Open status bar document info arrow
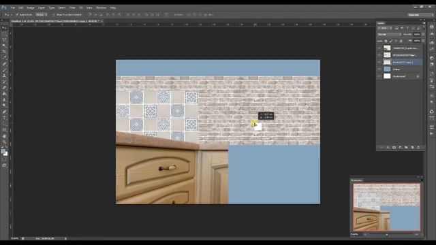 (x=65, y=238)
